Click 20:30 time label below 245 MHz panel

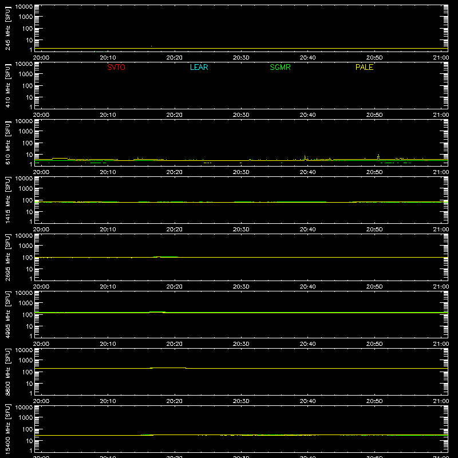[x=241, y=58]
